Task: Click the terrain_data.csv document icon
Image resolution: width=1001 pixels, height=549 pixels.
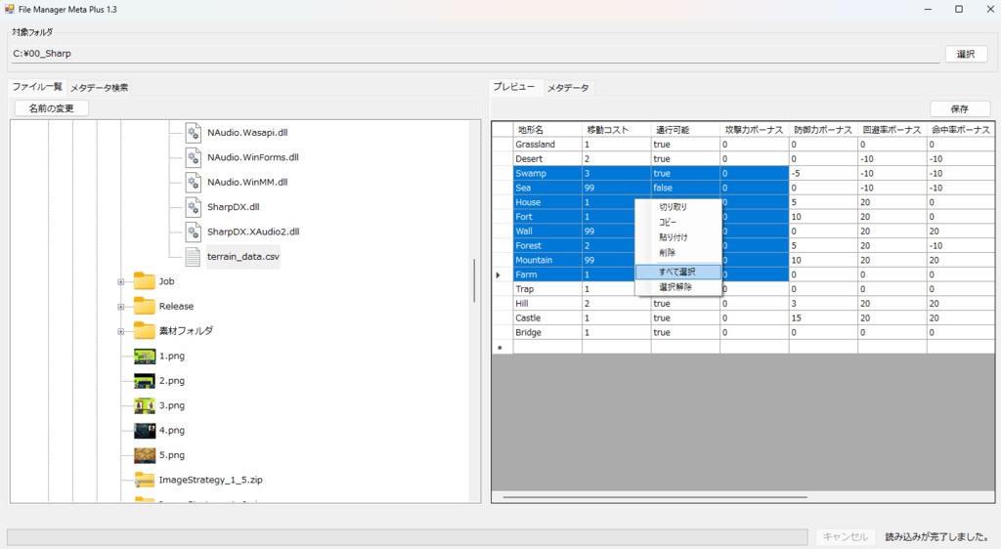Action: [193, 257]
